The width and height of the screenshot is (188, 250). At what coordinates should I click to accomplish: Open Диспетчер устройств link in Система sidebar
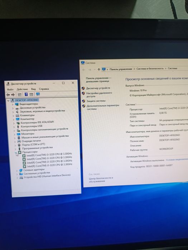(x=98, y=88)
